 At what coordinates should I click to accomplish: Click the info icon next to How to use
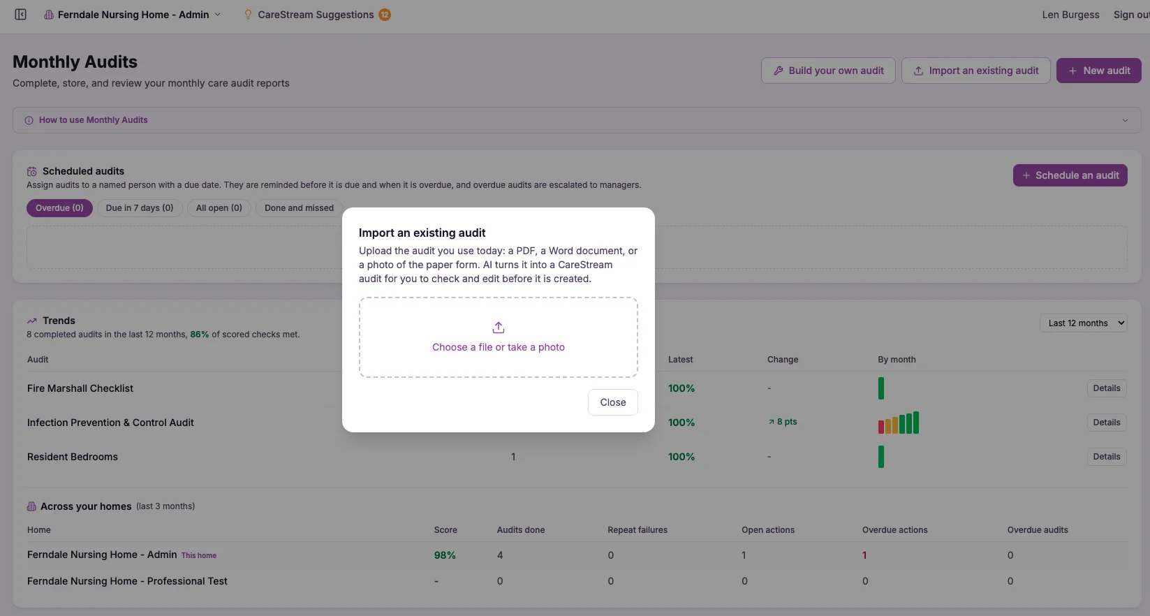(29, 120)
